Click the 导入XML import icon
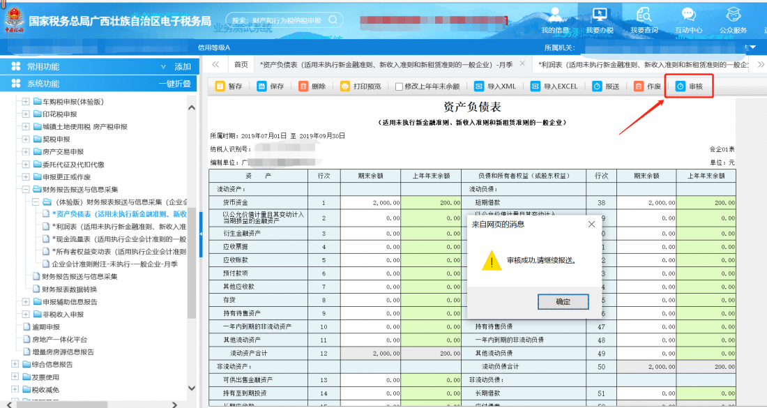767x408 pixels. point(480,86)
